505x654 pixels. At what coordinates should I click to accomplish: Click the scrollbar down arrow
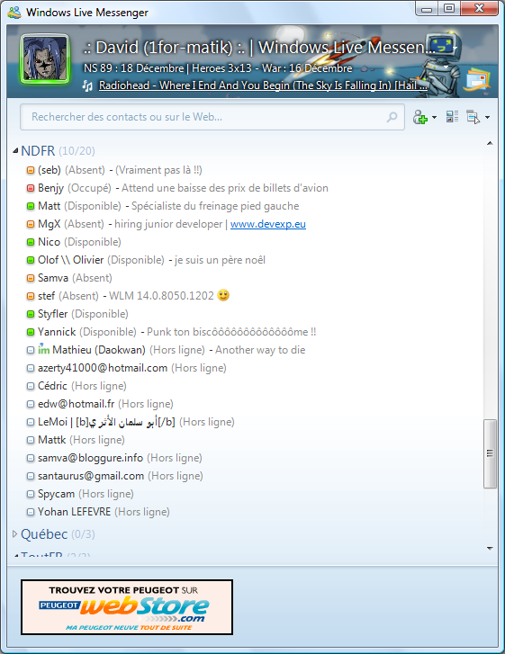[x=490, y=549]
